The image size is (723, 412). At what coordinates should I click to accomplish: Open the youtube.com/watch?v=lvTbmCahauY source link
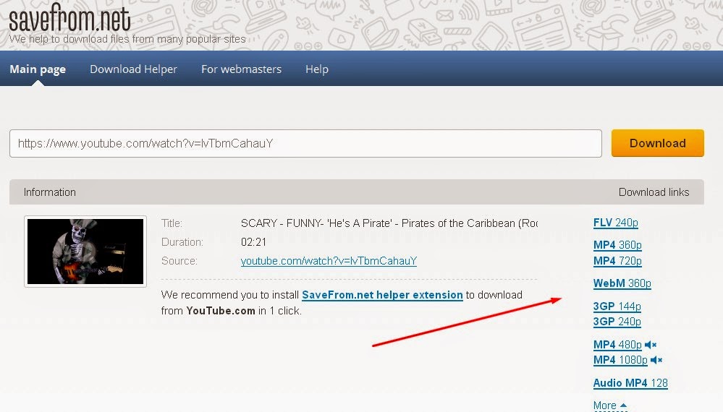click(329, 261)
